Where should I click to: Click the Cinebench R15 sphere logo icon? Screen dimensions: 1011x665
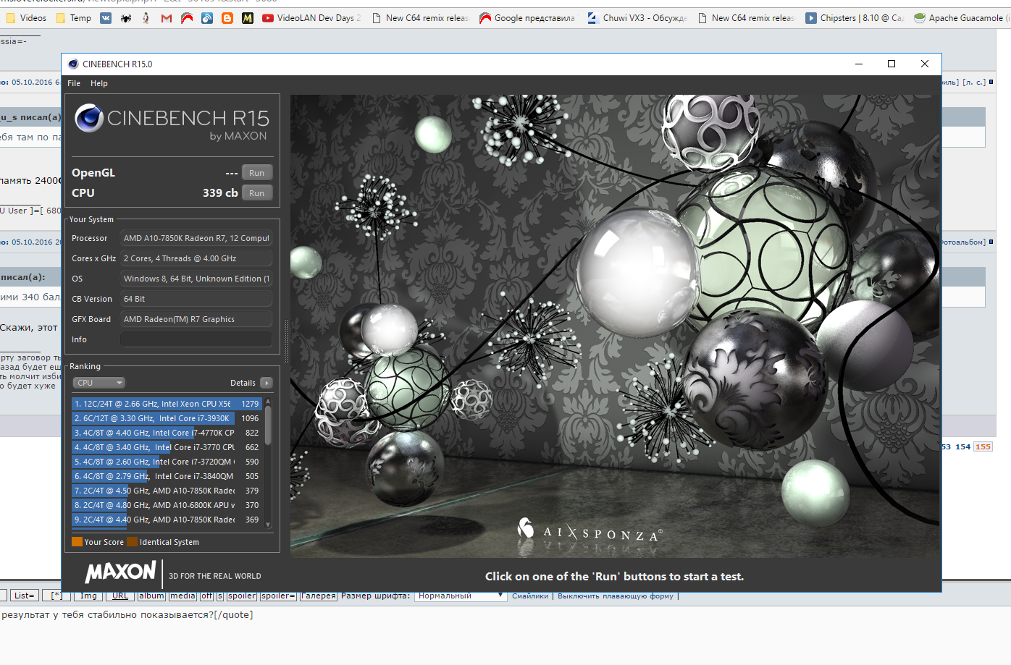[x=89, y=118]
